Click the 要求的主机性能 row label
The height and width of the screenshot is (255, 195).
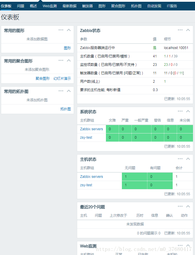[100, 90]
